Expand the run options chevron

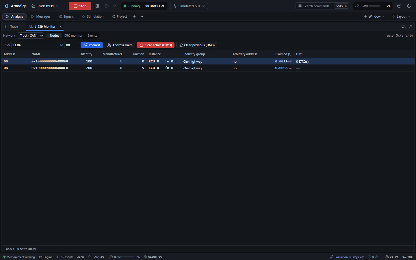point(115,6)
